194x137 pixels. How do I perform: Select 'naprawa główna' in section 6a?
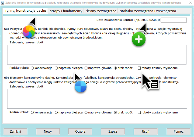pos(86,68)
